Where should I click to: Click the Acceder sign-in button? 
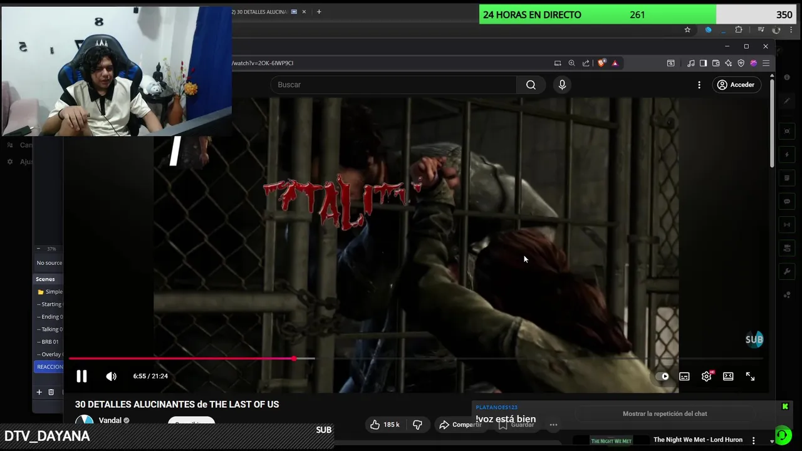[736, 85]
